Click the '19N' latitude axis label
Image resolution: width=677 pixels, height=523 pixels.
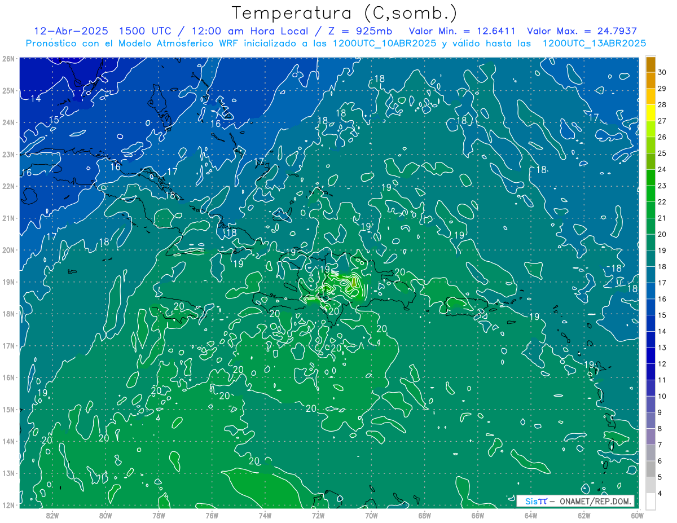(8, 282)
